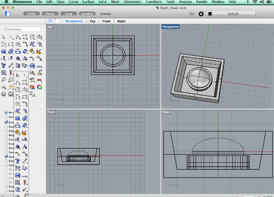The height and width of the screenshot is (197, 274).
Task: Open the Surface menu
Action: pyautogui.click(x=88, y=2)
